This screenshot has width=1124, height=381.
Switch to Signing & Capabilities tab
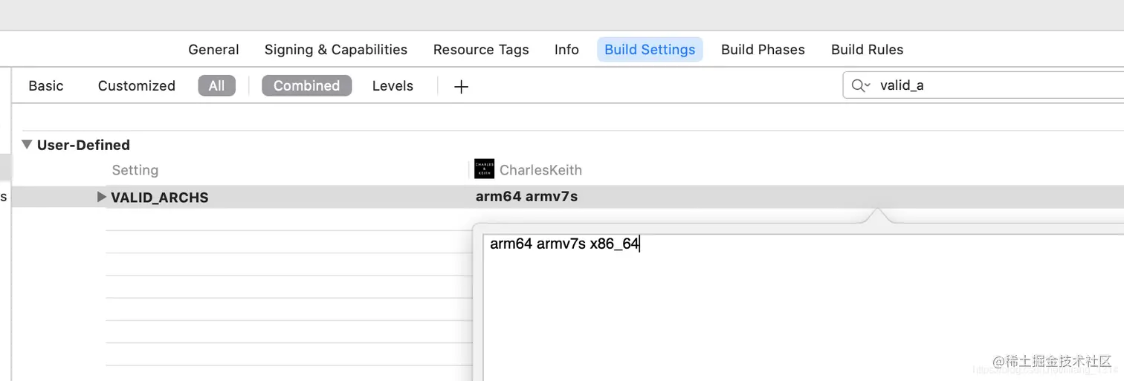[x=336, y=50]
